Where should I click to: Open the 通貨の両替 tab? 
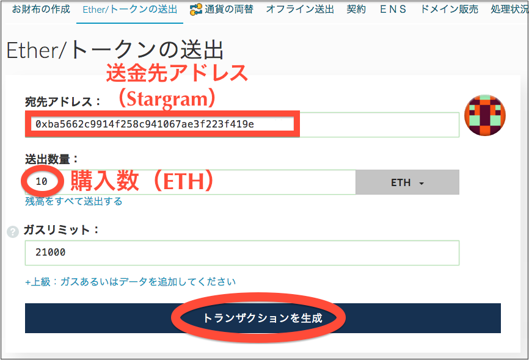click(x=228, y=9)
